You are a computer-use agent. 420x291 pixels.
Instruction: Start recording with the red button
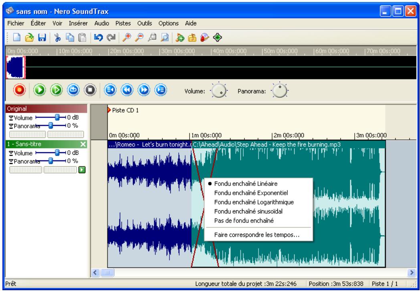(x=19, y=90)
